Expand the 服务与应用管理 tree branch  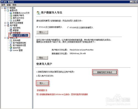point(5,23)
